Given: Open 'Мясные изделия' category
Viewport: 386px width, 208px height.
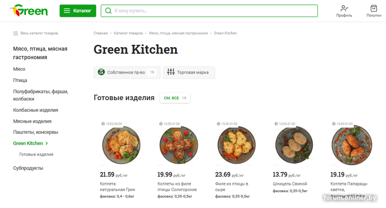Looking at the screenshot, I should point(32,121).
